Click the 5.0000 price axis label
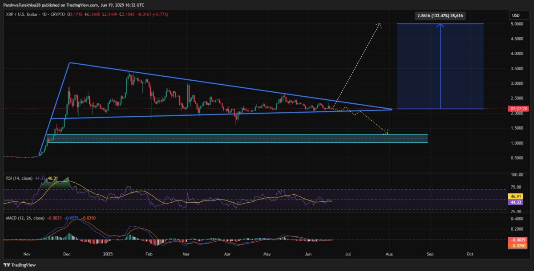 point(516,24)
